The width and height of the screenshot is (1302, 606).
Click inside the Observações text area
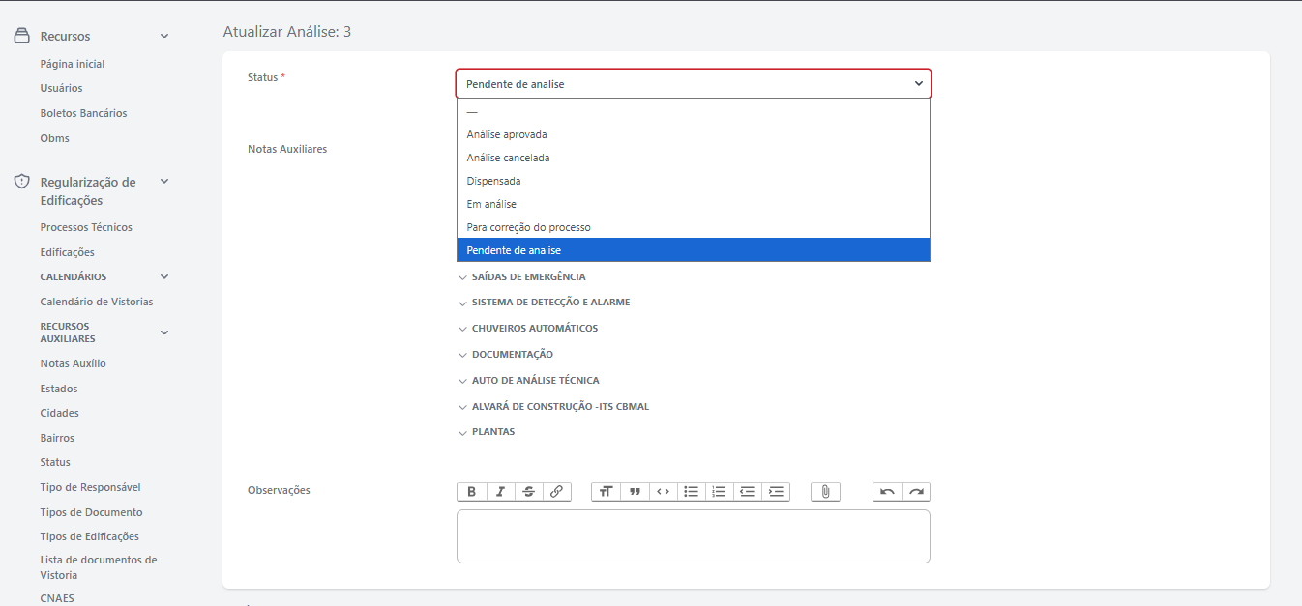(x=693, y=536)
